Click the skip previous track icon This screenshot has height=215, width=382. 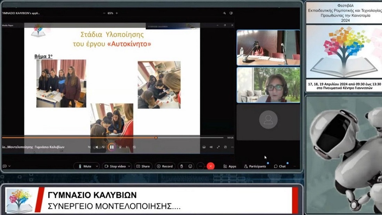tap(96, 147)
